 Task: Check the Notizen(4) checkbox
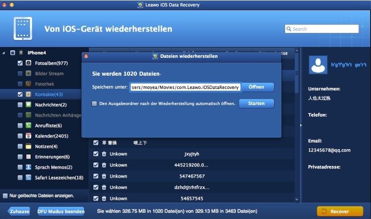coord(20,146)
